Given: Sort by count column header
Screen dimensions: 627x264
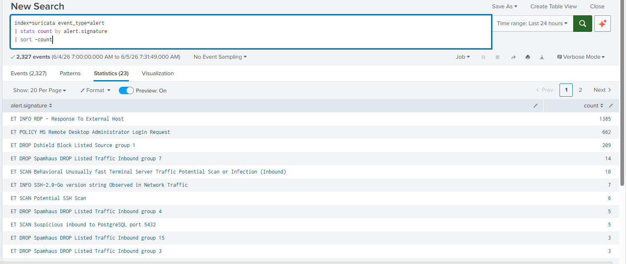Looking at the screenshot, I should [x=593, y=106].
